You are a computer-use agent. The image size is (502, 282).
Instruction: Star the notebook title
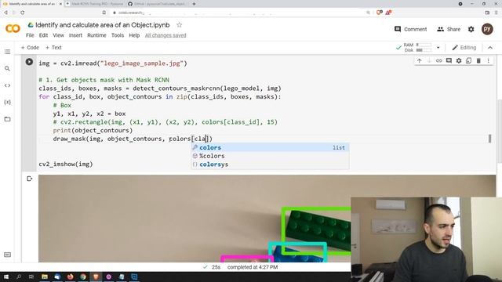click(180, 25)
